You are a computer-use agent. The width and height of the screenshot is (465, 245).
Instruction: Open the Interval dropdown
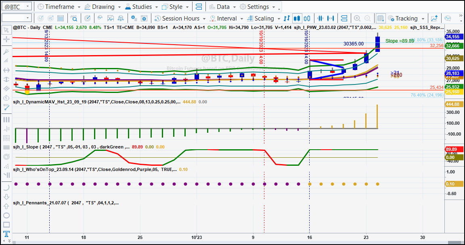(x=226, y=19)
